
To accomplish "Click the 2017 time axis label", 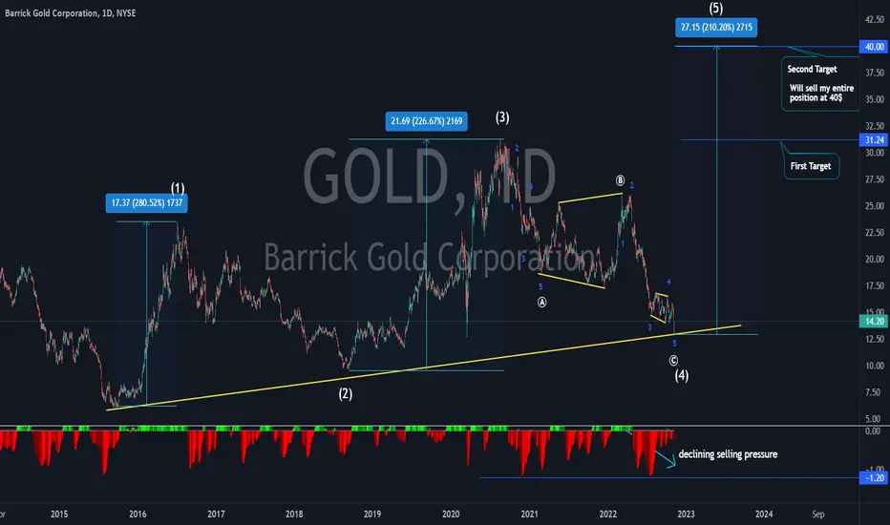I will (x=216, y=514).
